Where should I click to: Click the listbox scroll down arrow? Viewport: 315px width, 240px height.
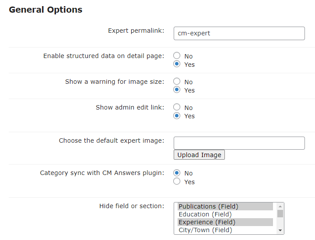click(x=280, y=230)
